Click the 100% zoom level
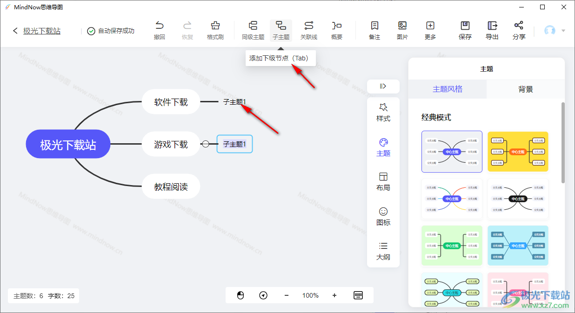This screenshot has height=313, width=575. (x=310, y=295)
